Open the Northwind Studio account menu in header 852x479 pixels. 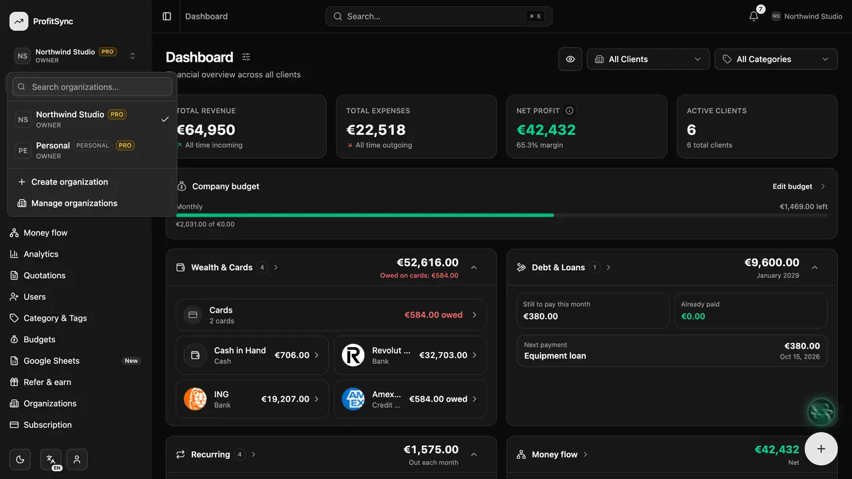[x=807, y=16]
